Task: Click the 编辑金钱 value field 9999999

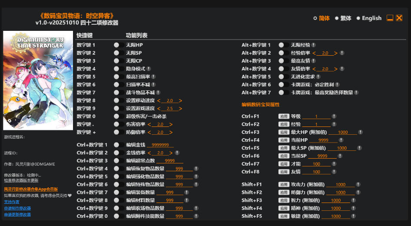Action: coord(160,145)
